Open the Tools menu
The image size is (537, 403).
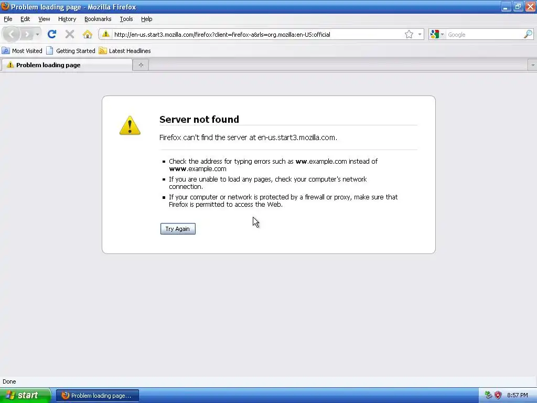[126, 19]
